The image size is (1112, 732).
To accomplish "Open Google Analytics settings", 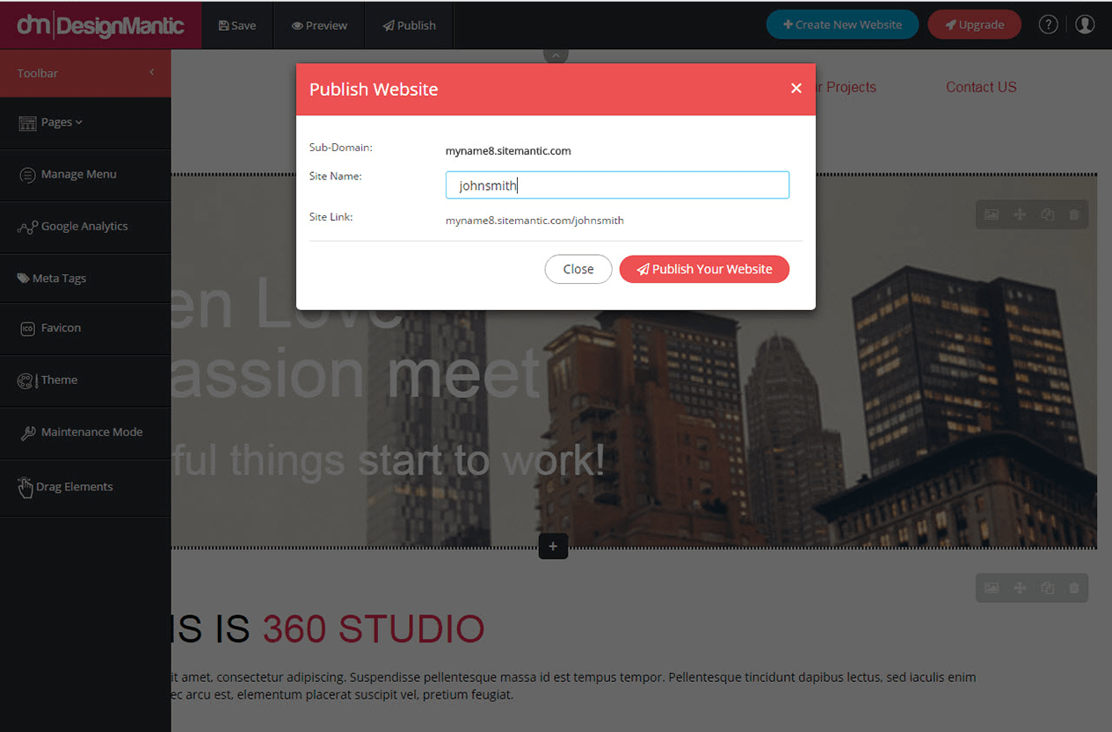I will click(x=84, y=227).
